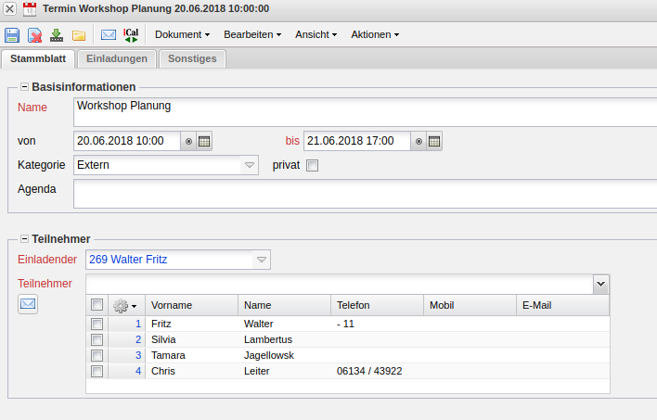Click the yellow folder icon in toolbar

click(x=79, y=35)
